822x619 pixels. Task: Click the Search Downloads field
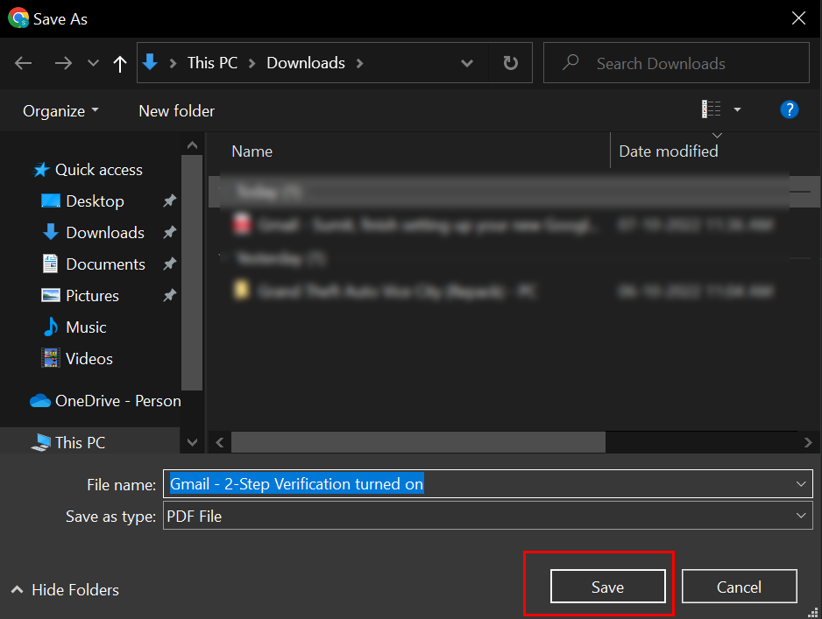[x=677, y=63]
